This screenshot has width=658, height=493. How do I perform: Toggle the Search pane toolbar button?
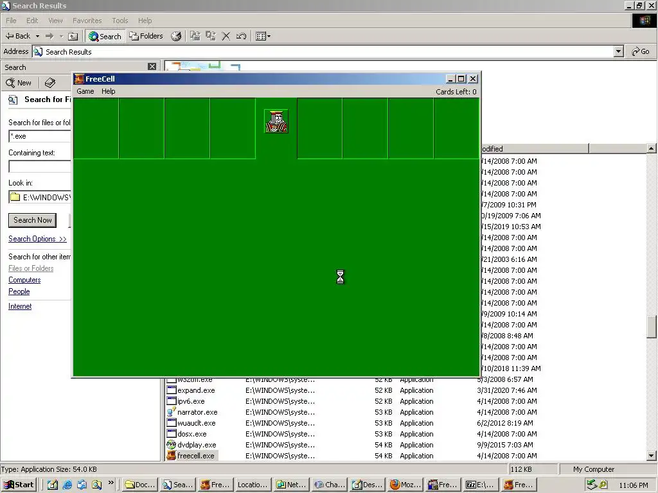pos(105,36)
